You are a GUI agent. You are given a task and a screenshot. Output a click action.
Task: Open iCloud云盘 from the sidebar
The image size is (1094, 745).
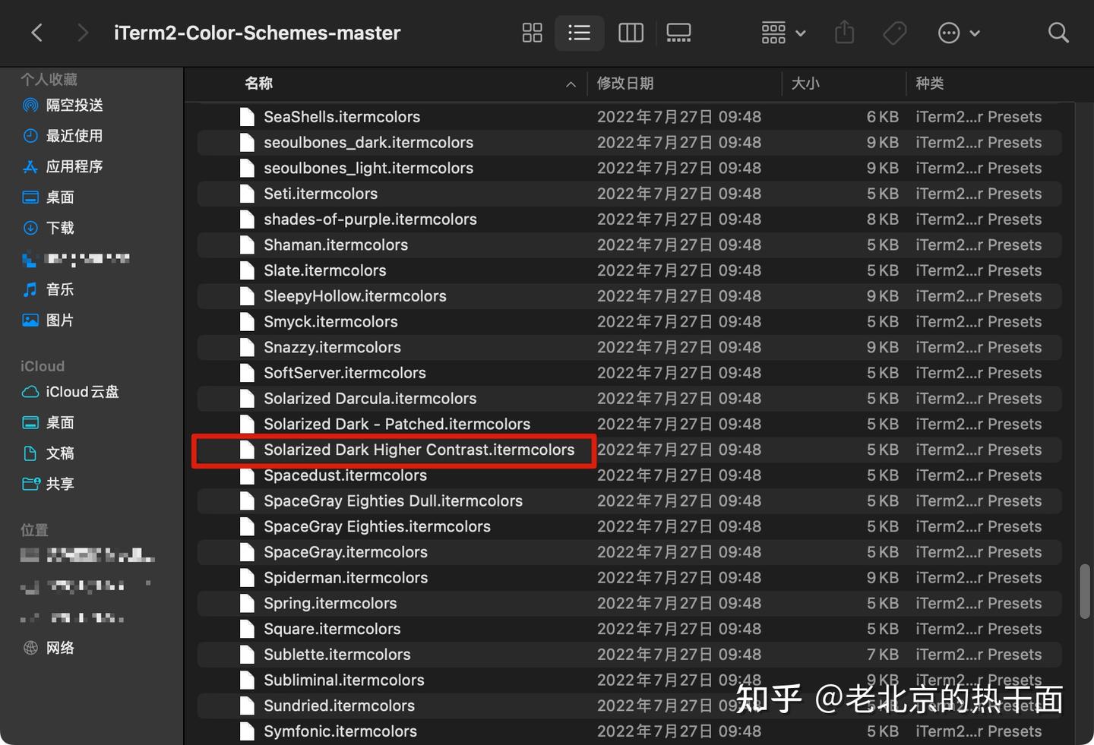point(81,392)
